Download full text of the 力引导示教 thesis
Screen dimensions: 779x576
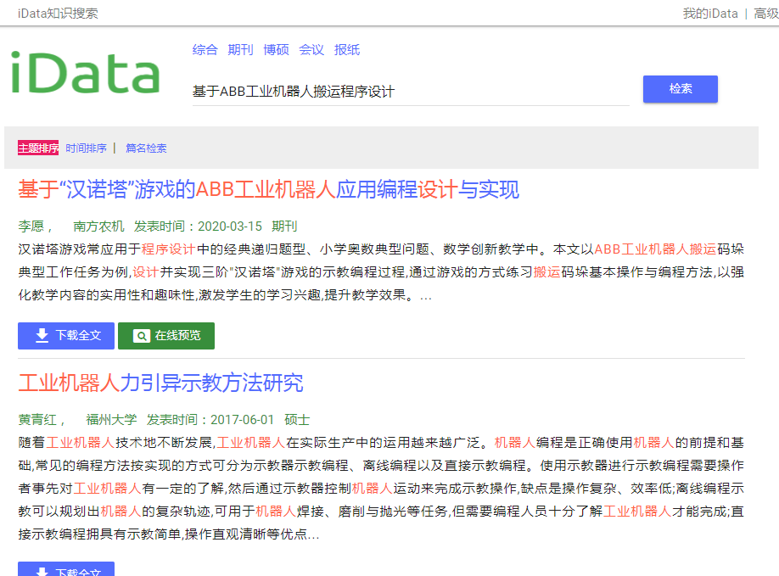pos(66,569)
